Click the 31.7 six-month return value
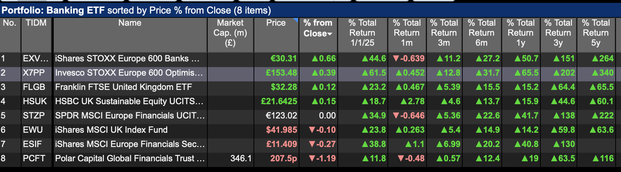 click(488, 73)
